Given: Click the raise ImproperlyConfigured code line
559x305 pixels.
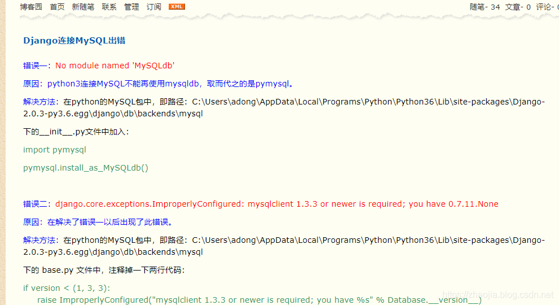Looking at the screenshot, I should tap(259, 300).
